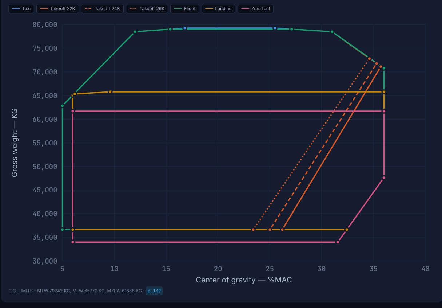This screenshot has height=308, width=442.
Task: Click the lower end point of dotted Takeoff 26K line
Action: click(x=253, y=230)
